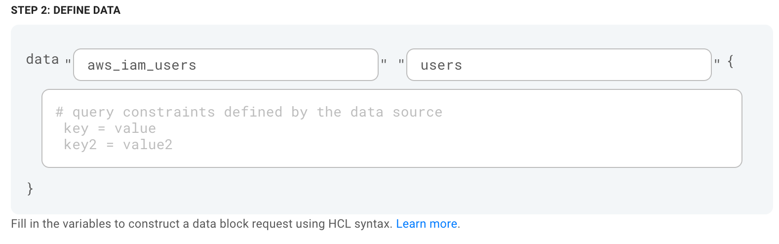This screenshot has height=244, width=779.
Task: Click the quote mark just before users field
Action: [x=401, y=61]
